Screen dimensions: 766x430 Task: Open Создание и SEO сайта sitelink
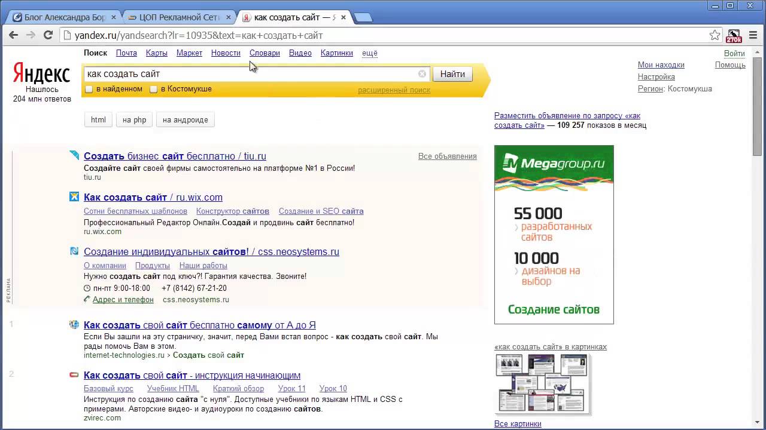click(321, 211)
